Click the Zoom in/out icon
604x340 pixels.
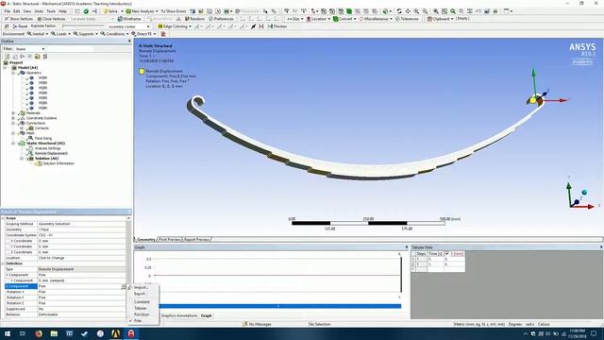(416, 11)
